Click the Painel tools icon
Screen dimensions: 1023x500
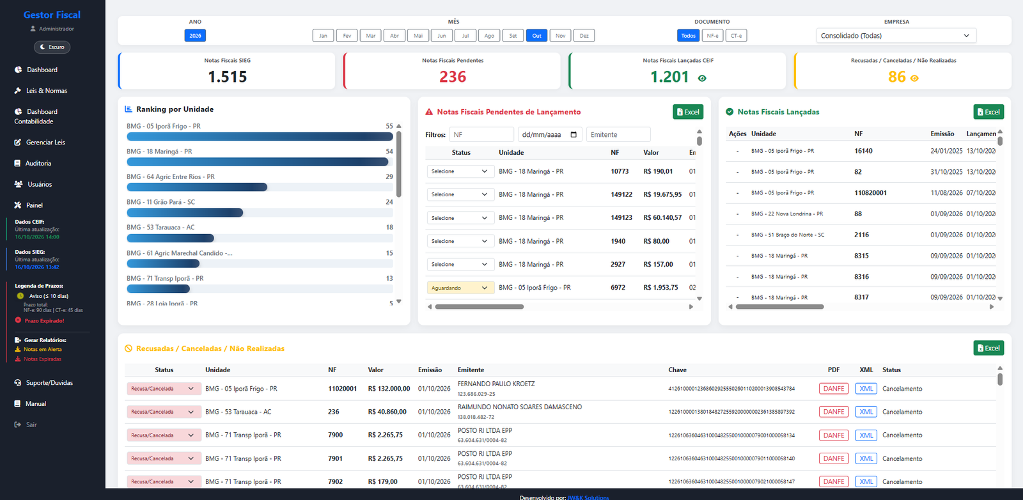tap(18, 205)
